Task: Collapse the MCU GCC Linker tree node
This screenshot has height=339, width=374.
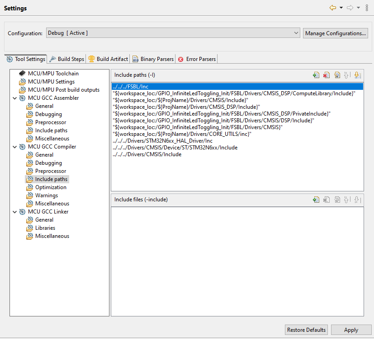Action: 15,211
